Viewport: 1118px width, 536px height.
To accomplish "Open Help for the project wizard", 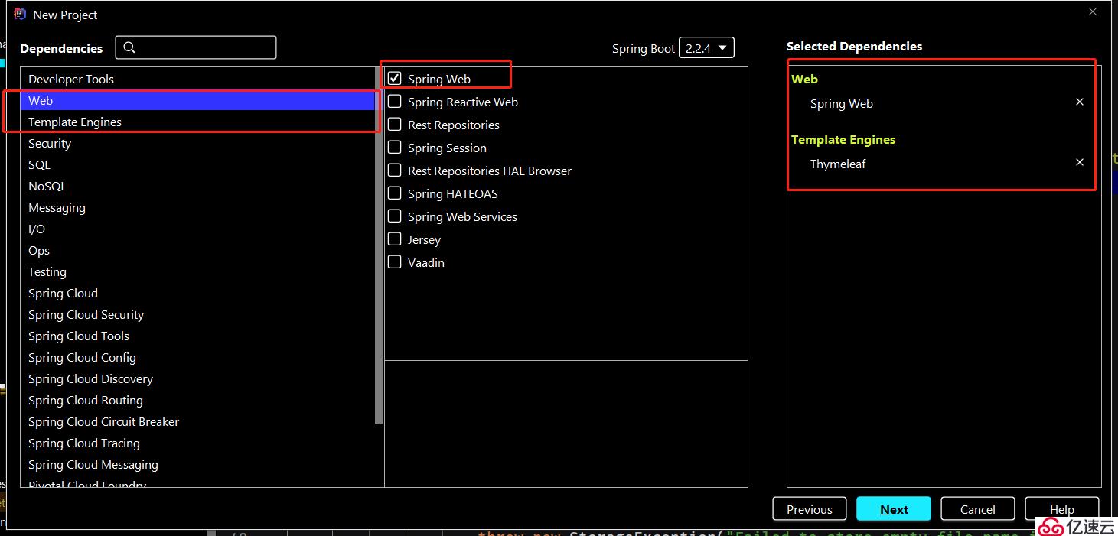I will pyautogui.click(x=1061, y=509).
